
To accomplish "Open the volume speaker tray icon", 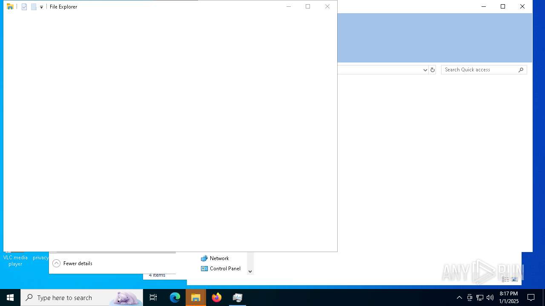I will click(x=490, y=297).
